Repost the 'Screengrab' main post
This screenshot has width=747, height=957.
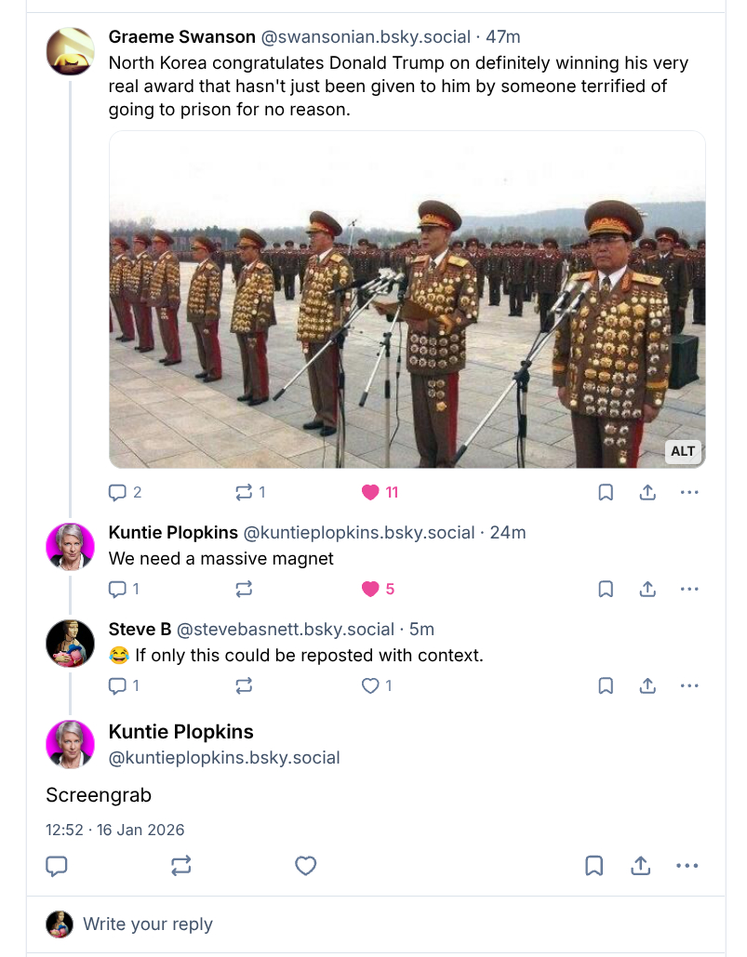181,866
